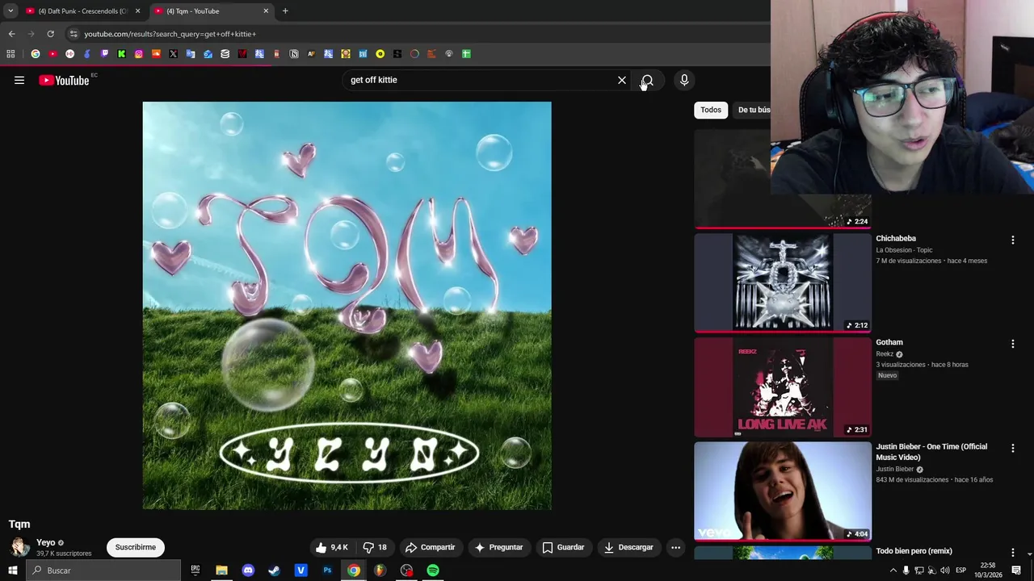Open Gotham video thumbnail
The height and width of the screenshot is (581, 1034).
[x=783, y=387]
